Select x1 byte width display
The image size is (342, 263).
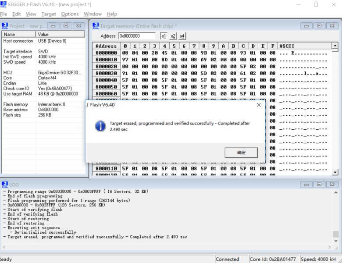click(x=164, y=36)
